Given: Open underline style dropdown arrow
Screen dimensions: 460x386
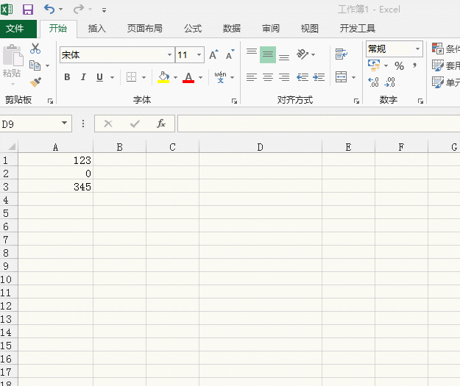Looking at the screenshot, I should pos(112,77).
